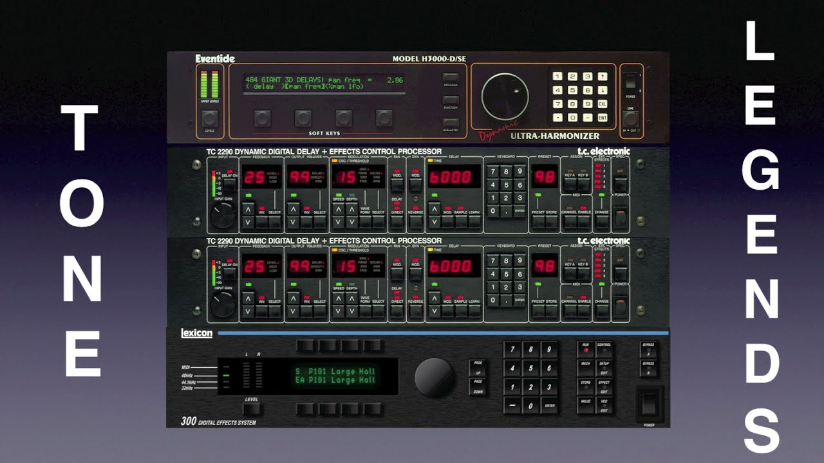
Task: Click the STORE button on upper TC 2290
Action: coord(552,222)
